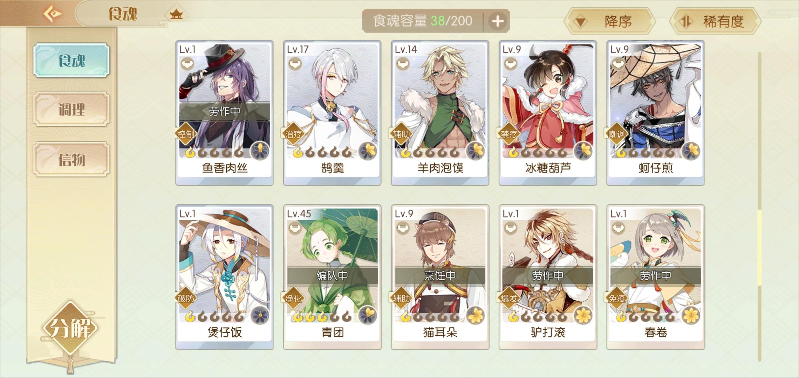Select the 春卷 character card

coord(655,277)
